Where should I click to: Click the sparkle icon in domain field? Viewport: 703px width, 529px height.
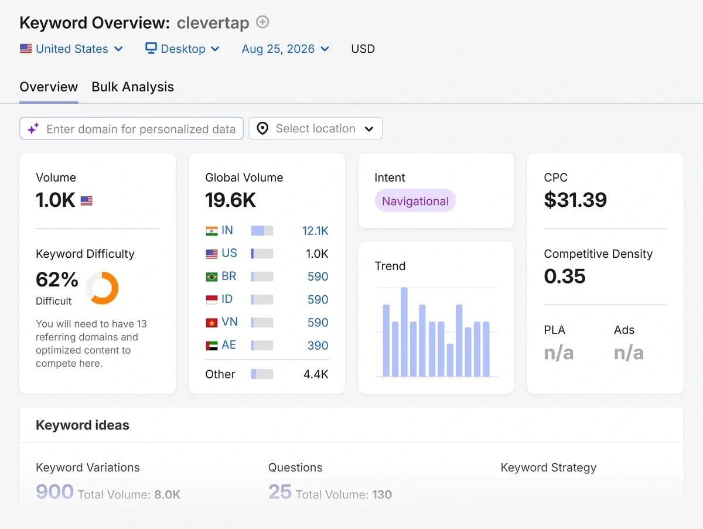(33, 129)
